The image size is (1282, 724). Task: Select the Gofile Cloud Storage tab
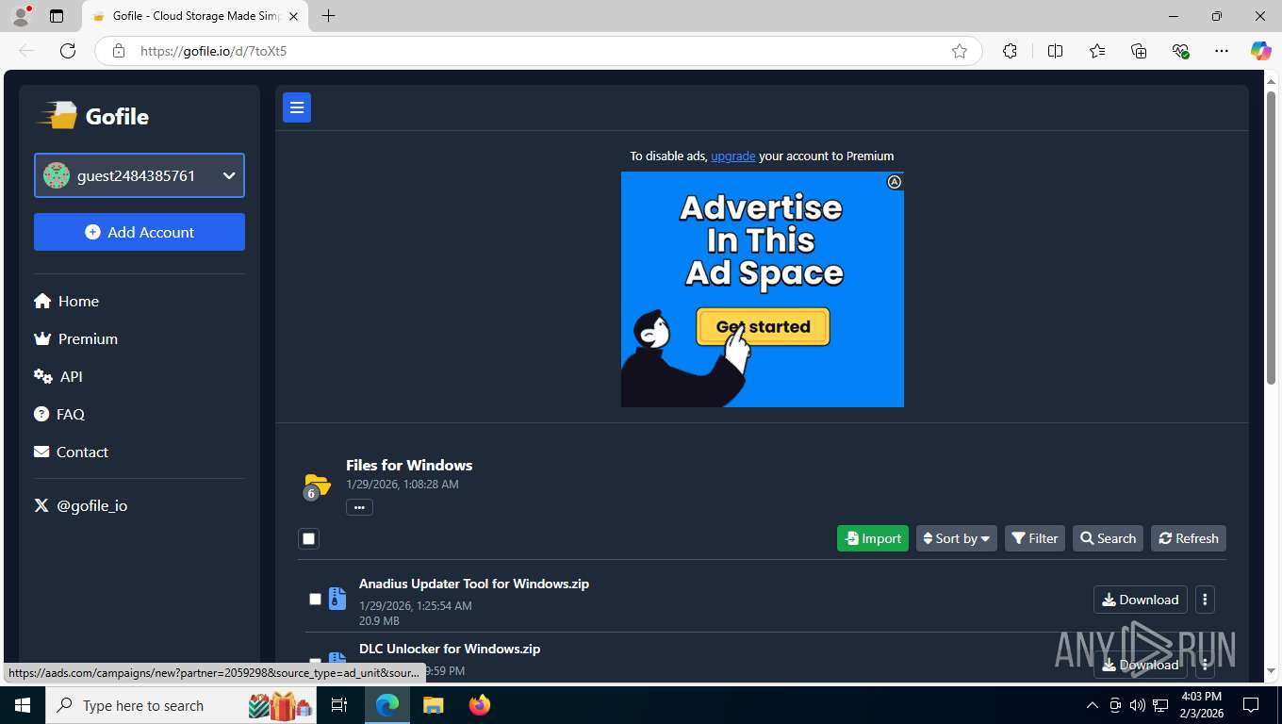tap(195, 16)
